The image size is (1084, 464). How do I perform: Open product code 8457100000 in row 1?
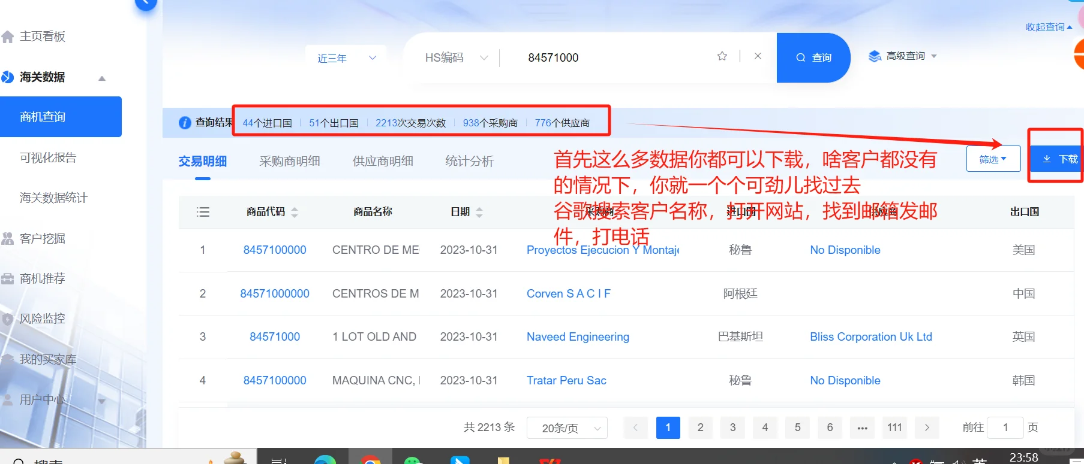[275, 250]
